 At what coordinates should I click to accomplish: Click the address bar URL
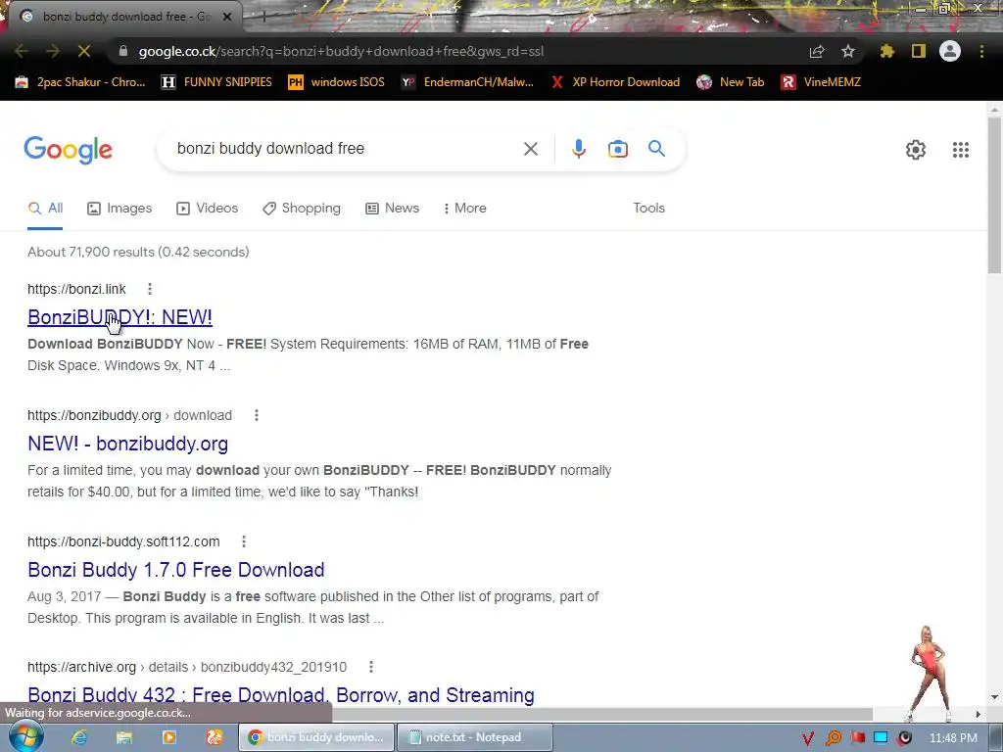click(341, 51)
